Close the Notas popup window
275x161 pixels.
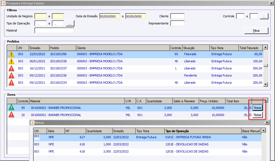point(267,123)
